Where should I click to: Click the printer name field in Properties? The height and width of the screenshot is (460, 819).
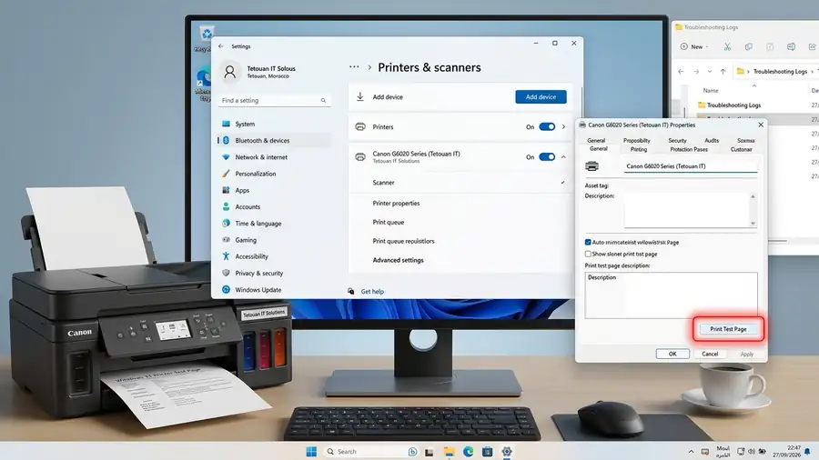click(x=691, y=166)
